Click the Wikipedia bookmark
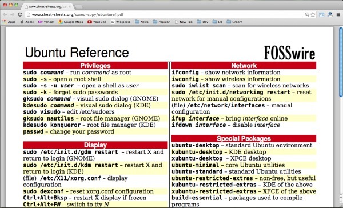Screen dimensions: 343x208 pyautogui.click(x=121, y=22)
